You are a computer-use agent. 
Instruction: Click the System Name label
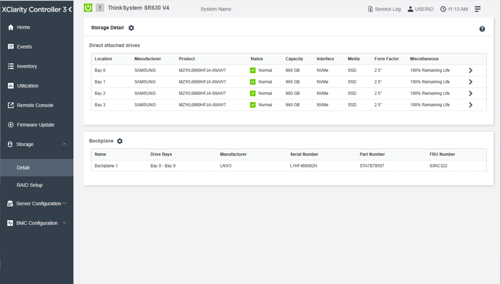216,9
